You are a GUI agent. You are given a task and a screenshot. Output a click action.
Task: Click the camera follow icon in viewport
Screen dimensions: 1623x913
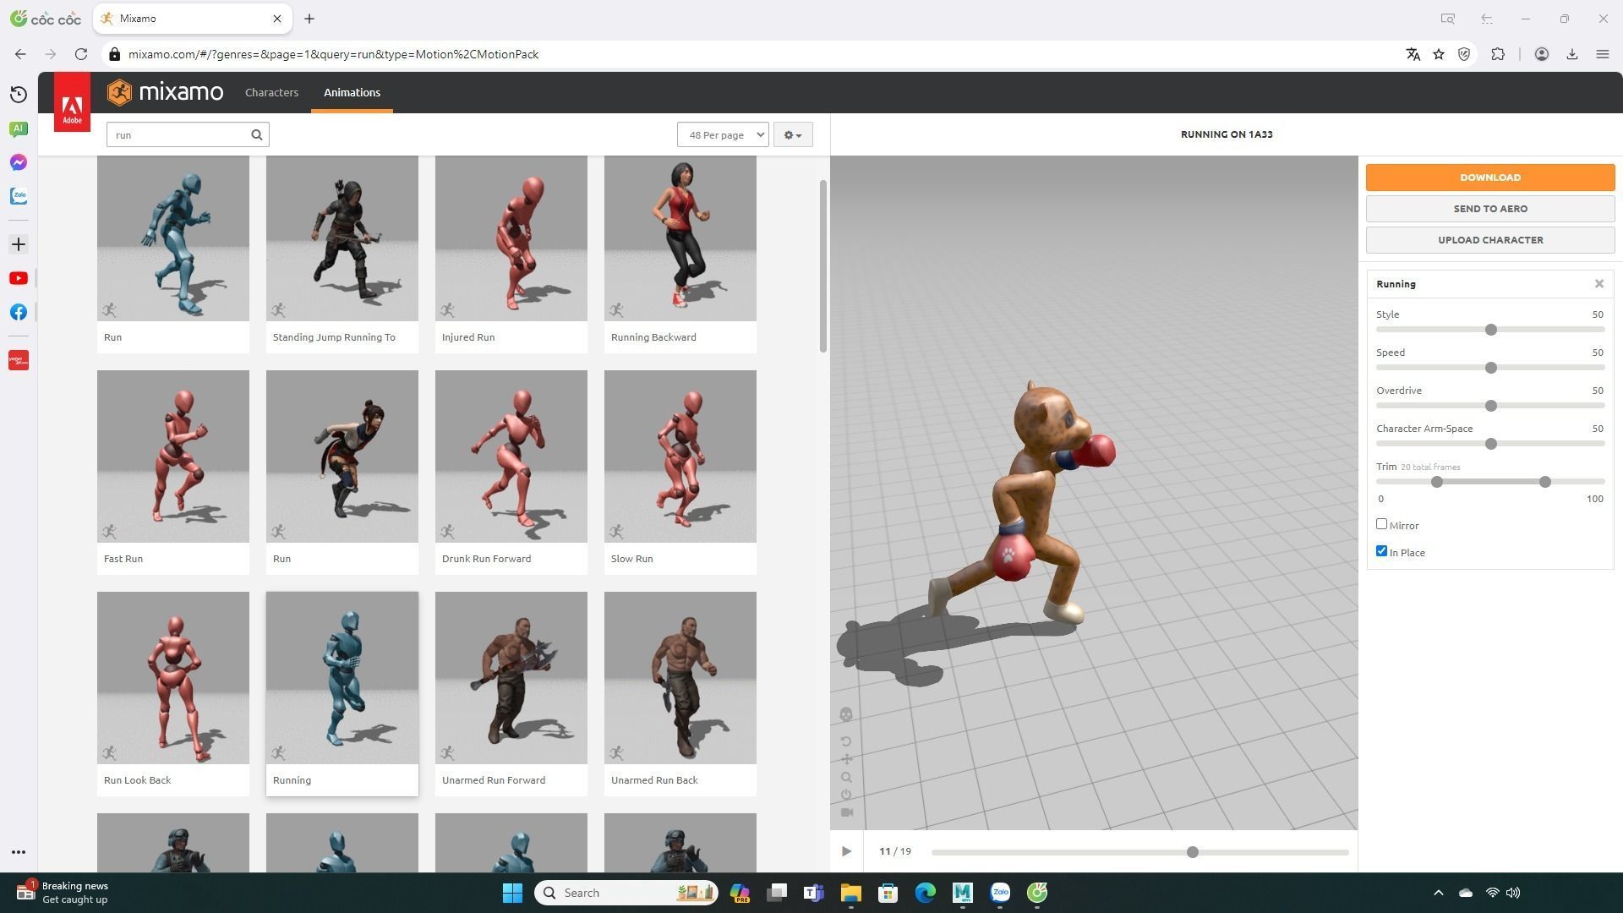point(846,812)
